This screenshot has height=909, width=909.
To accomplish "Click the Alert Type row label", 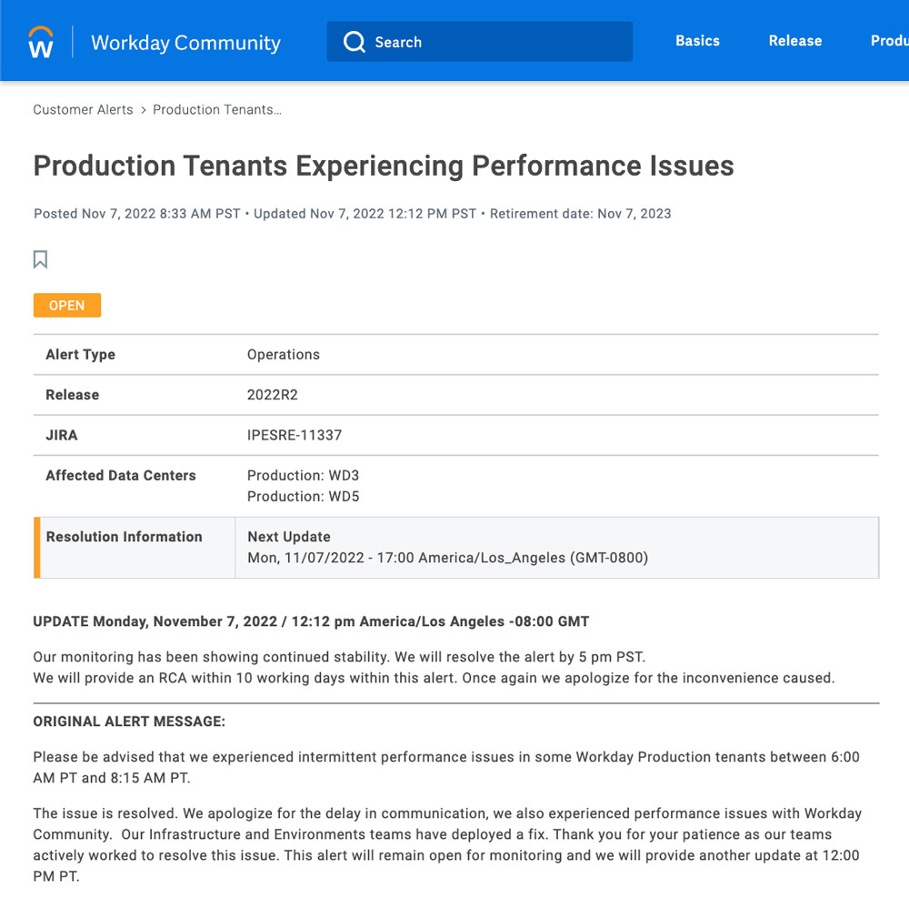I will point(81,355).
